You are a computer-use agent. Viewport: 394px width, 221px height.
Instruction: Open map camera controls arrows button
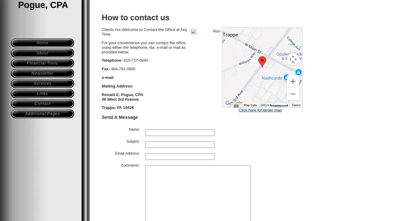tap(293, 59)
